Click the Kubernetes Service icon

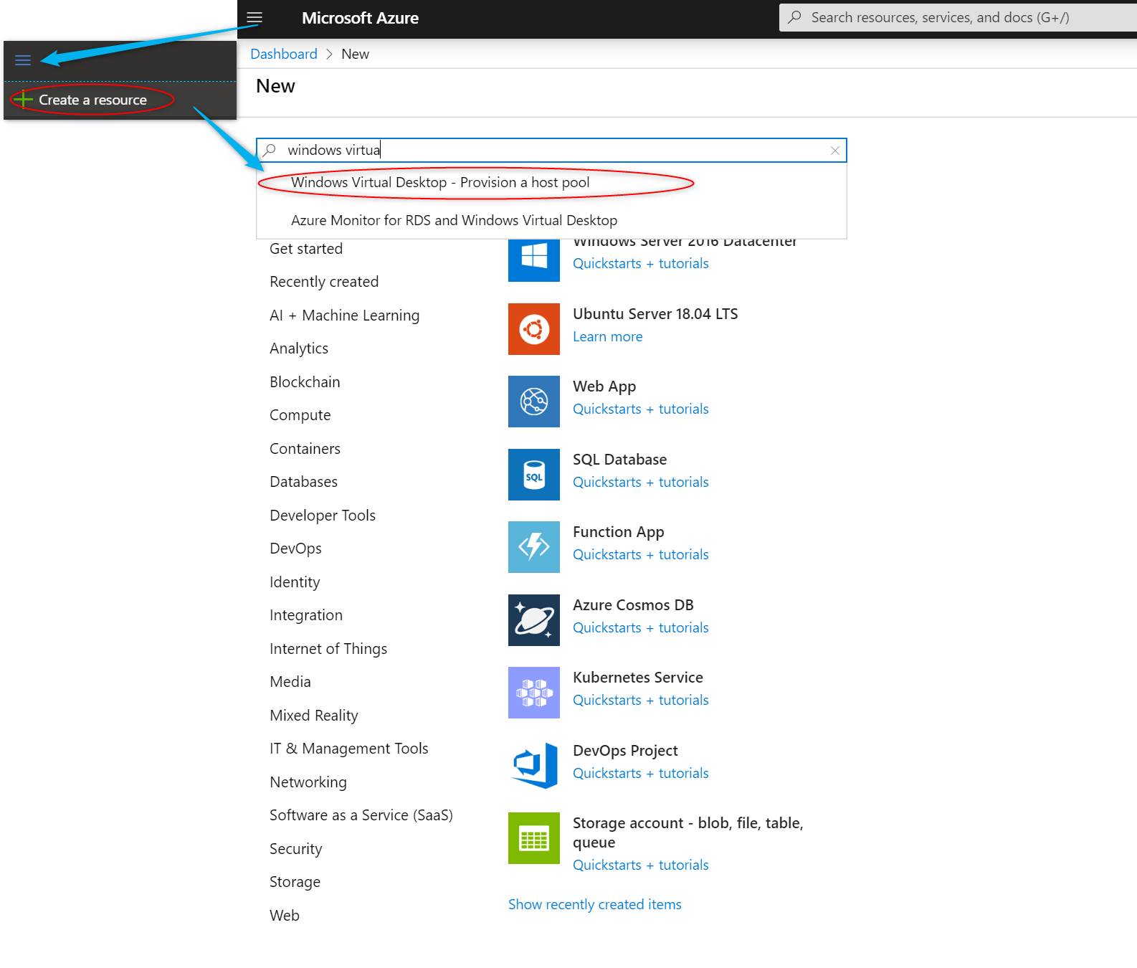click(x=534, y=693)
